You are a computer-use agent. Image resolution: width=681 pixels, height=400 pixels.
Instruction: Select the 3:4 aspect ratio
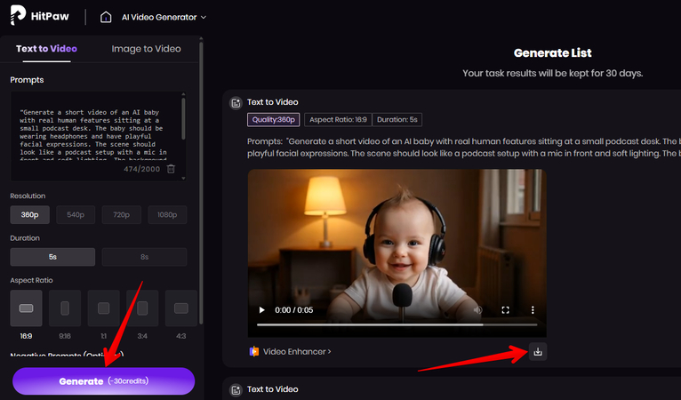[x=142, y=308]
